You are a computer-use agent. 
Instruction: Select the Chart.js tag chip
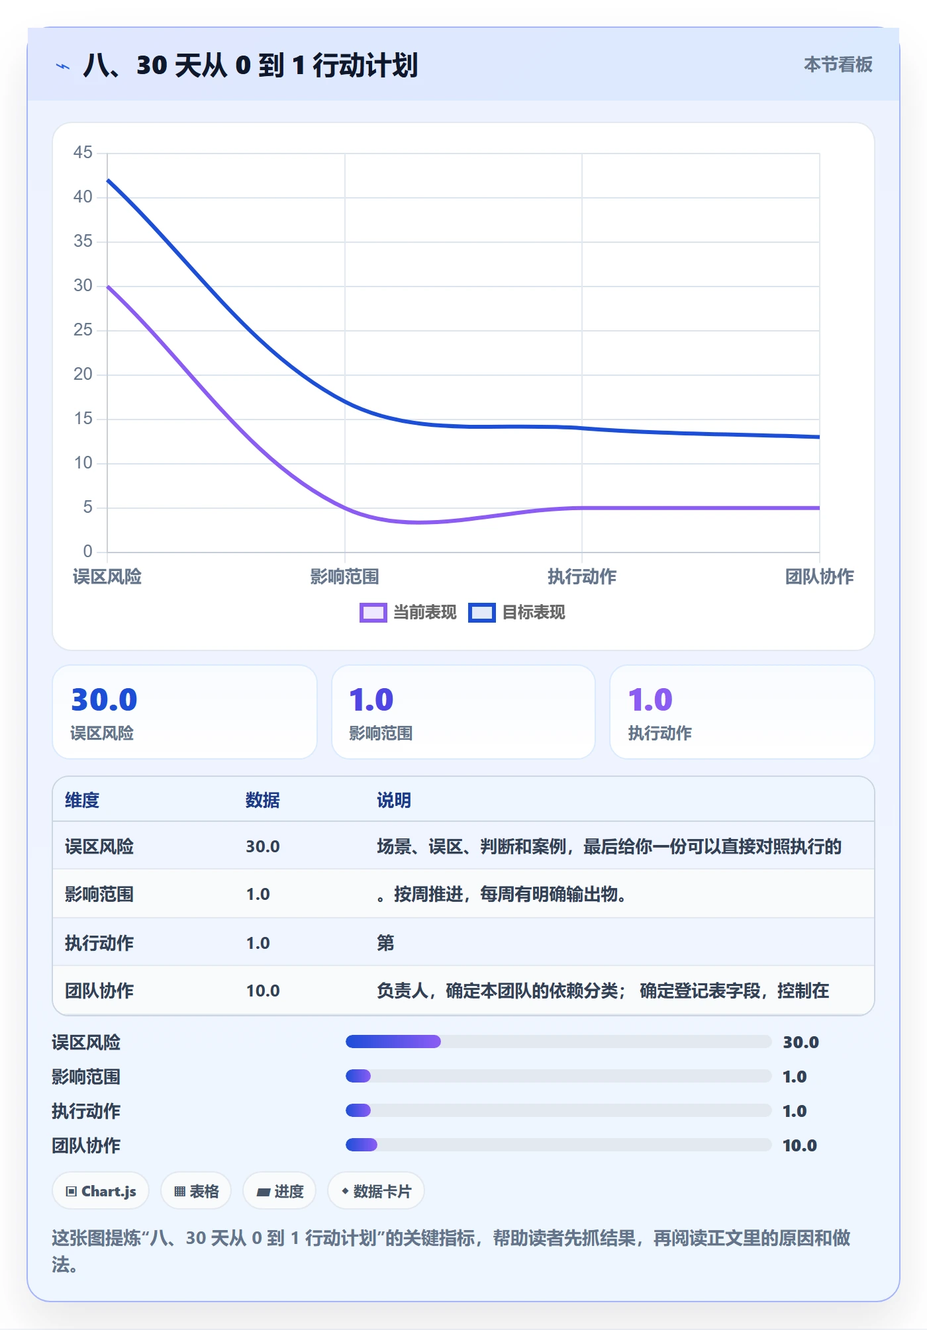coord(101,1191)
